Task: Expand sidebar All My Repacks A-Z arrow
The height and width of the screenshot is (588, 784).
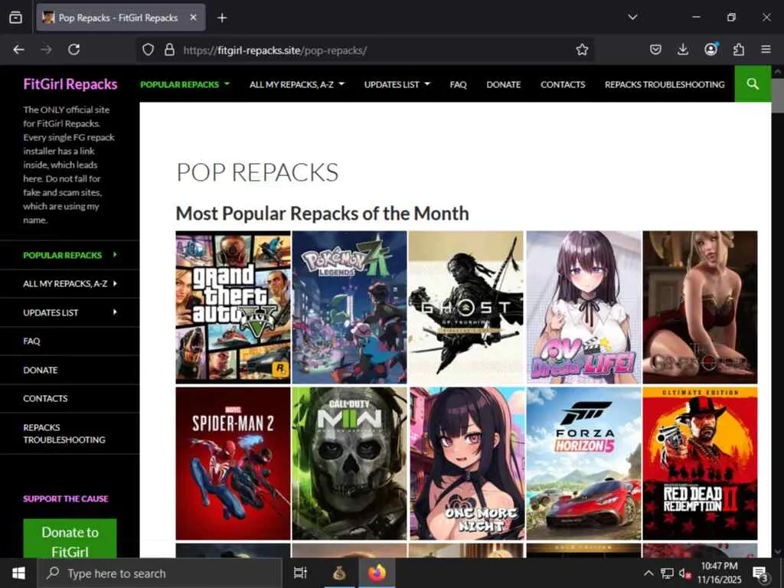Action: [115, 283]
